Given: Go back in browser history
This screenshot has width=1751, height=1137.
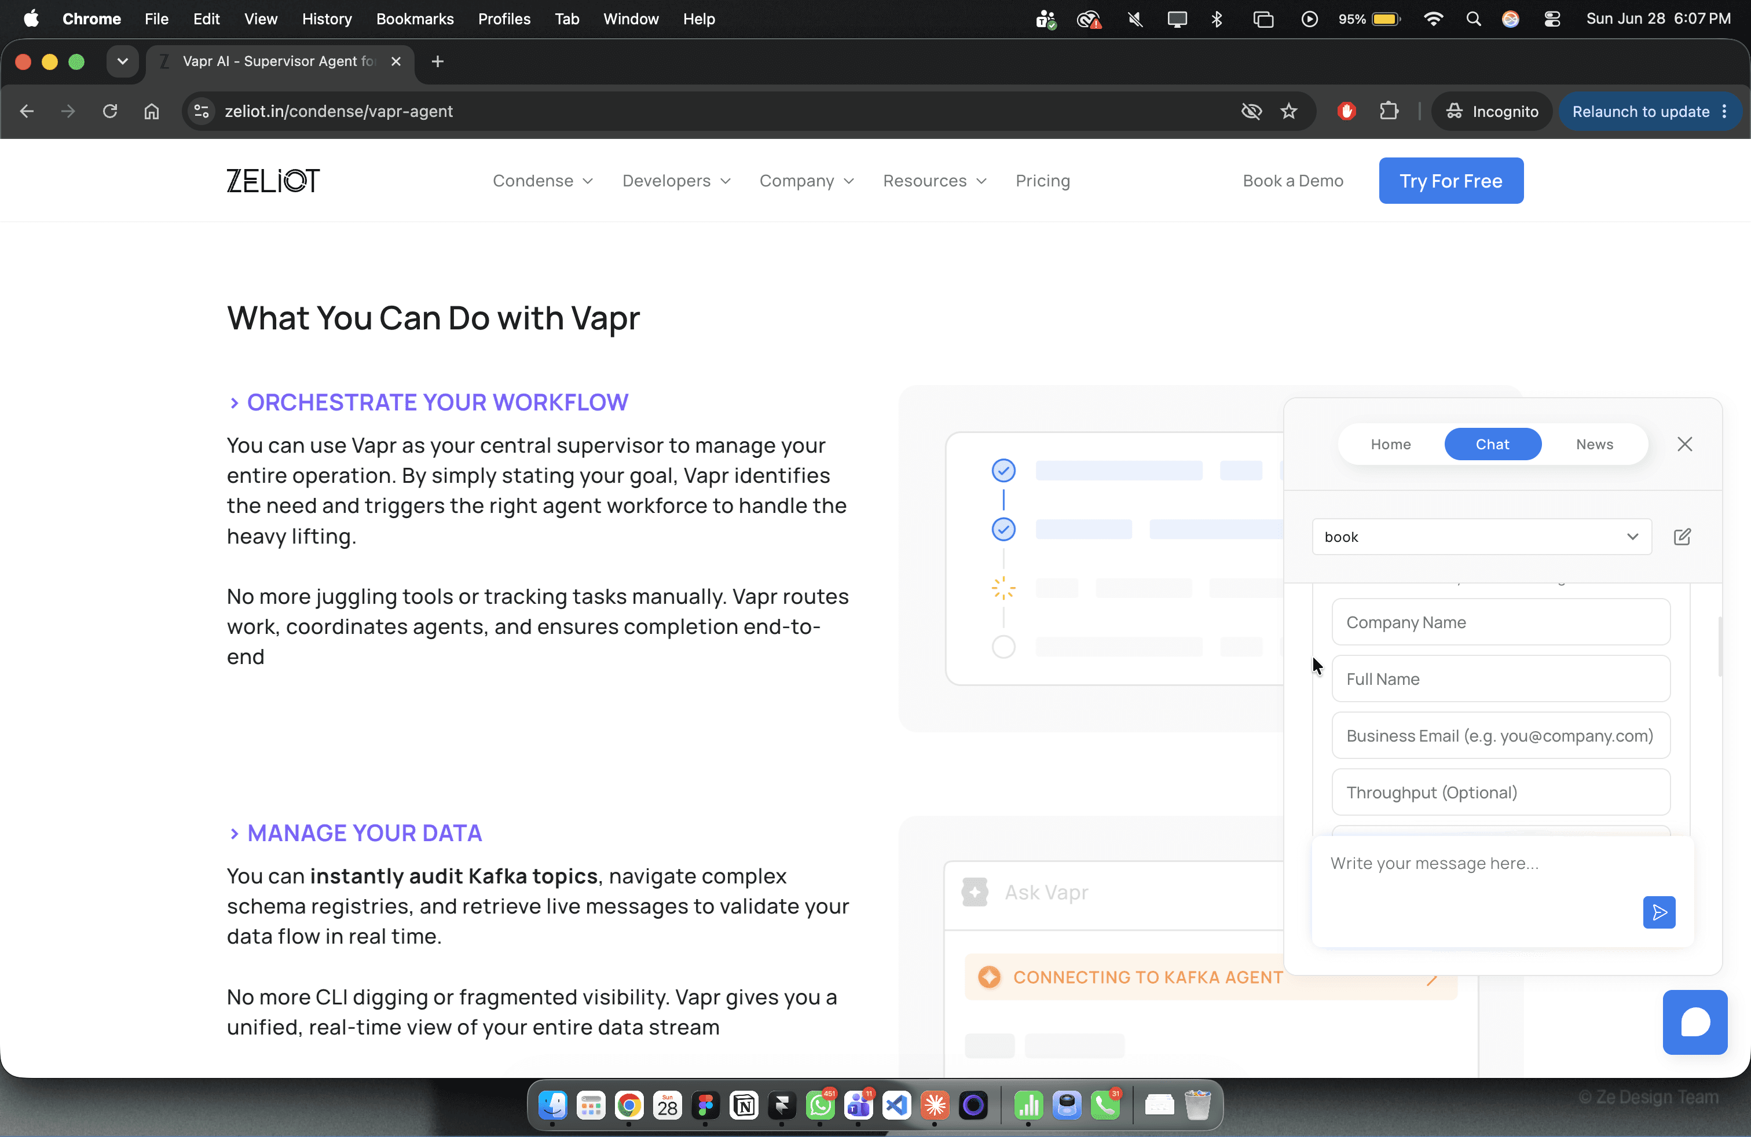Looking at the screenshot, I should tap(27, 111).
